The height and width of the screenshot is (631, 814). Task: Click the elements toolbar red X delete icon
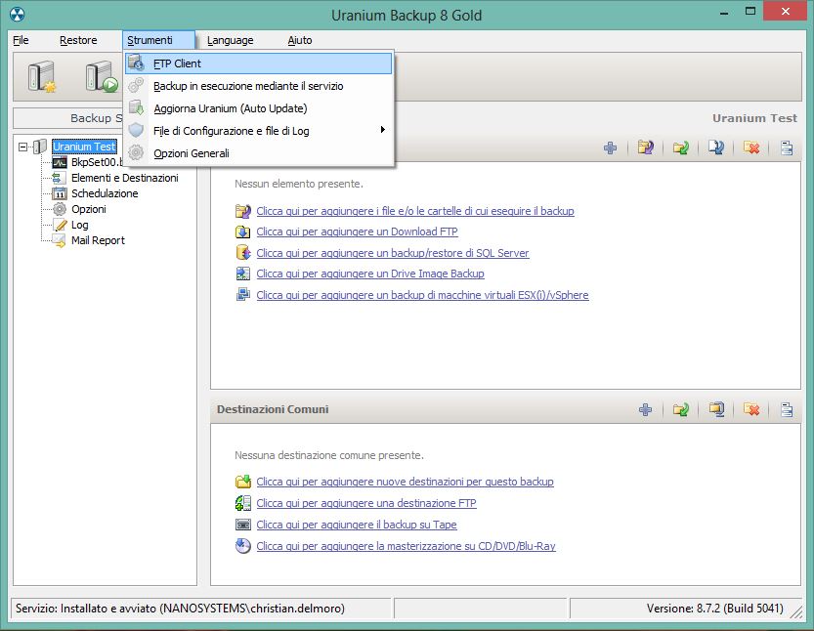751,147
